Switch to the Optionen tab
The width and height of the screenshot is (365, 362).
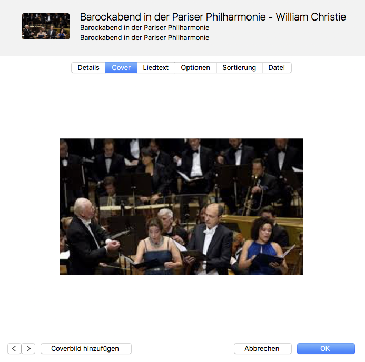click(195, 67)
